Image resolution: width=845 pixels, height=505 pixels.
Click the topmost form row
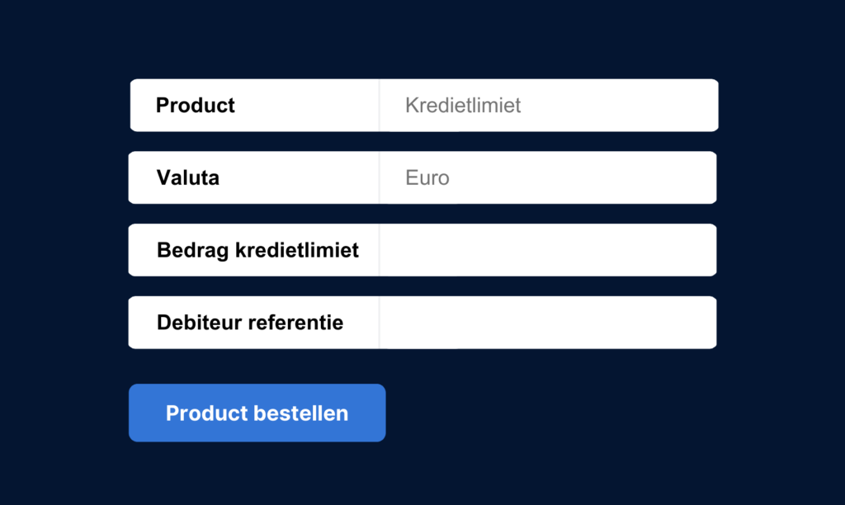click(422, 105)
